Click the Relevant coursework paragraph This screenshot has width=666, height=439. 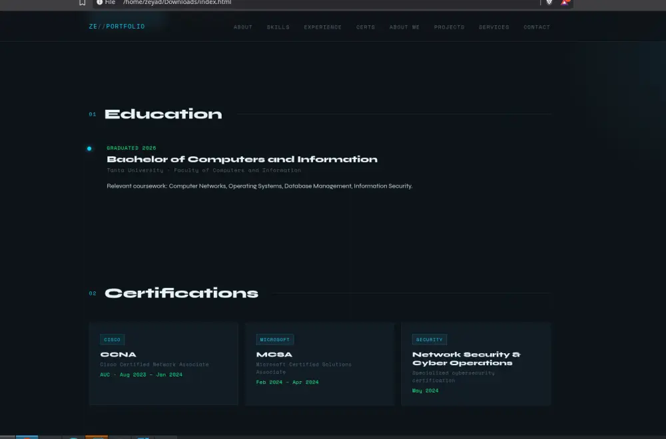260,186
